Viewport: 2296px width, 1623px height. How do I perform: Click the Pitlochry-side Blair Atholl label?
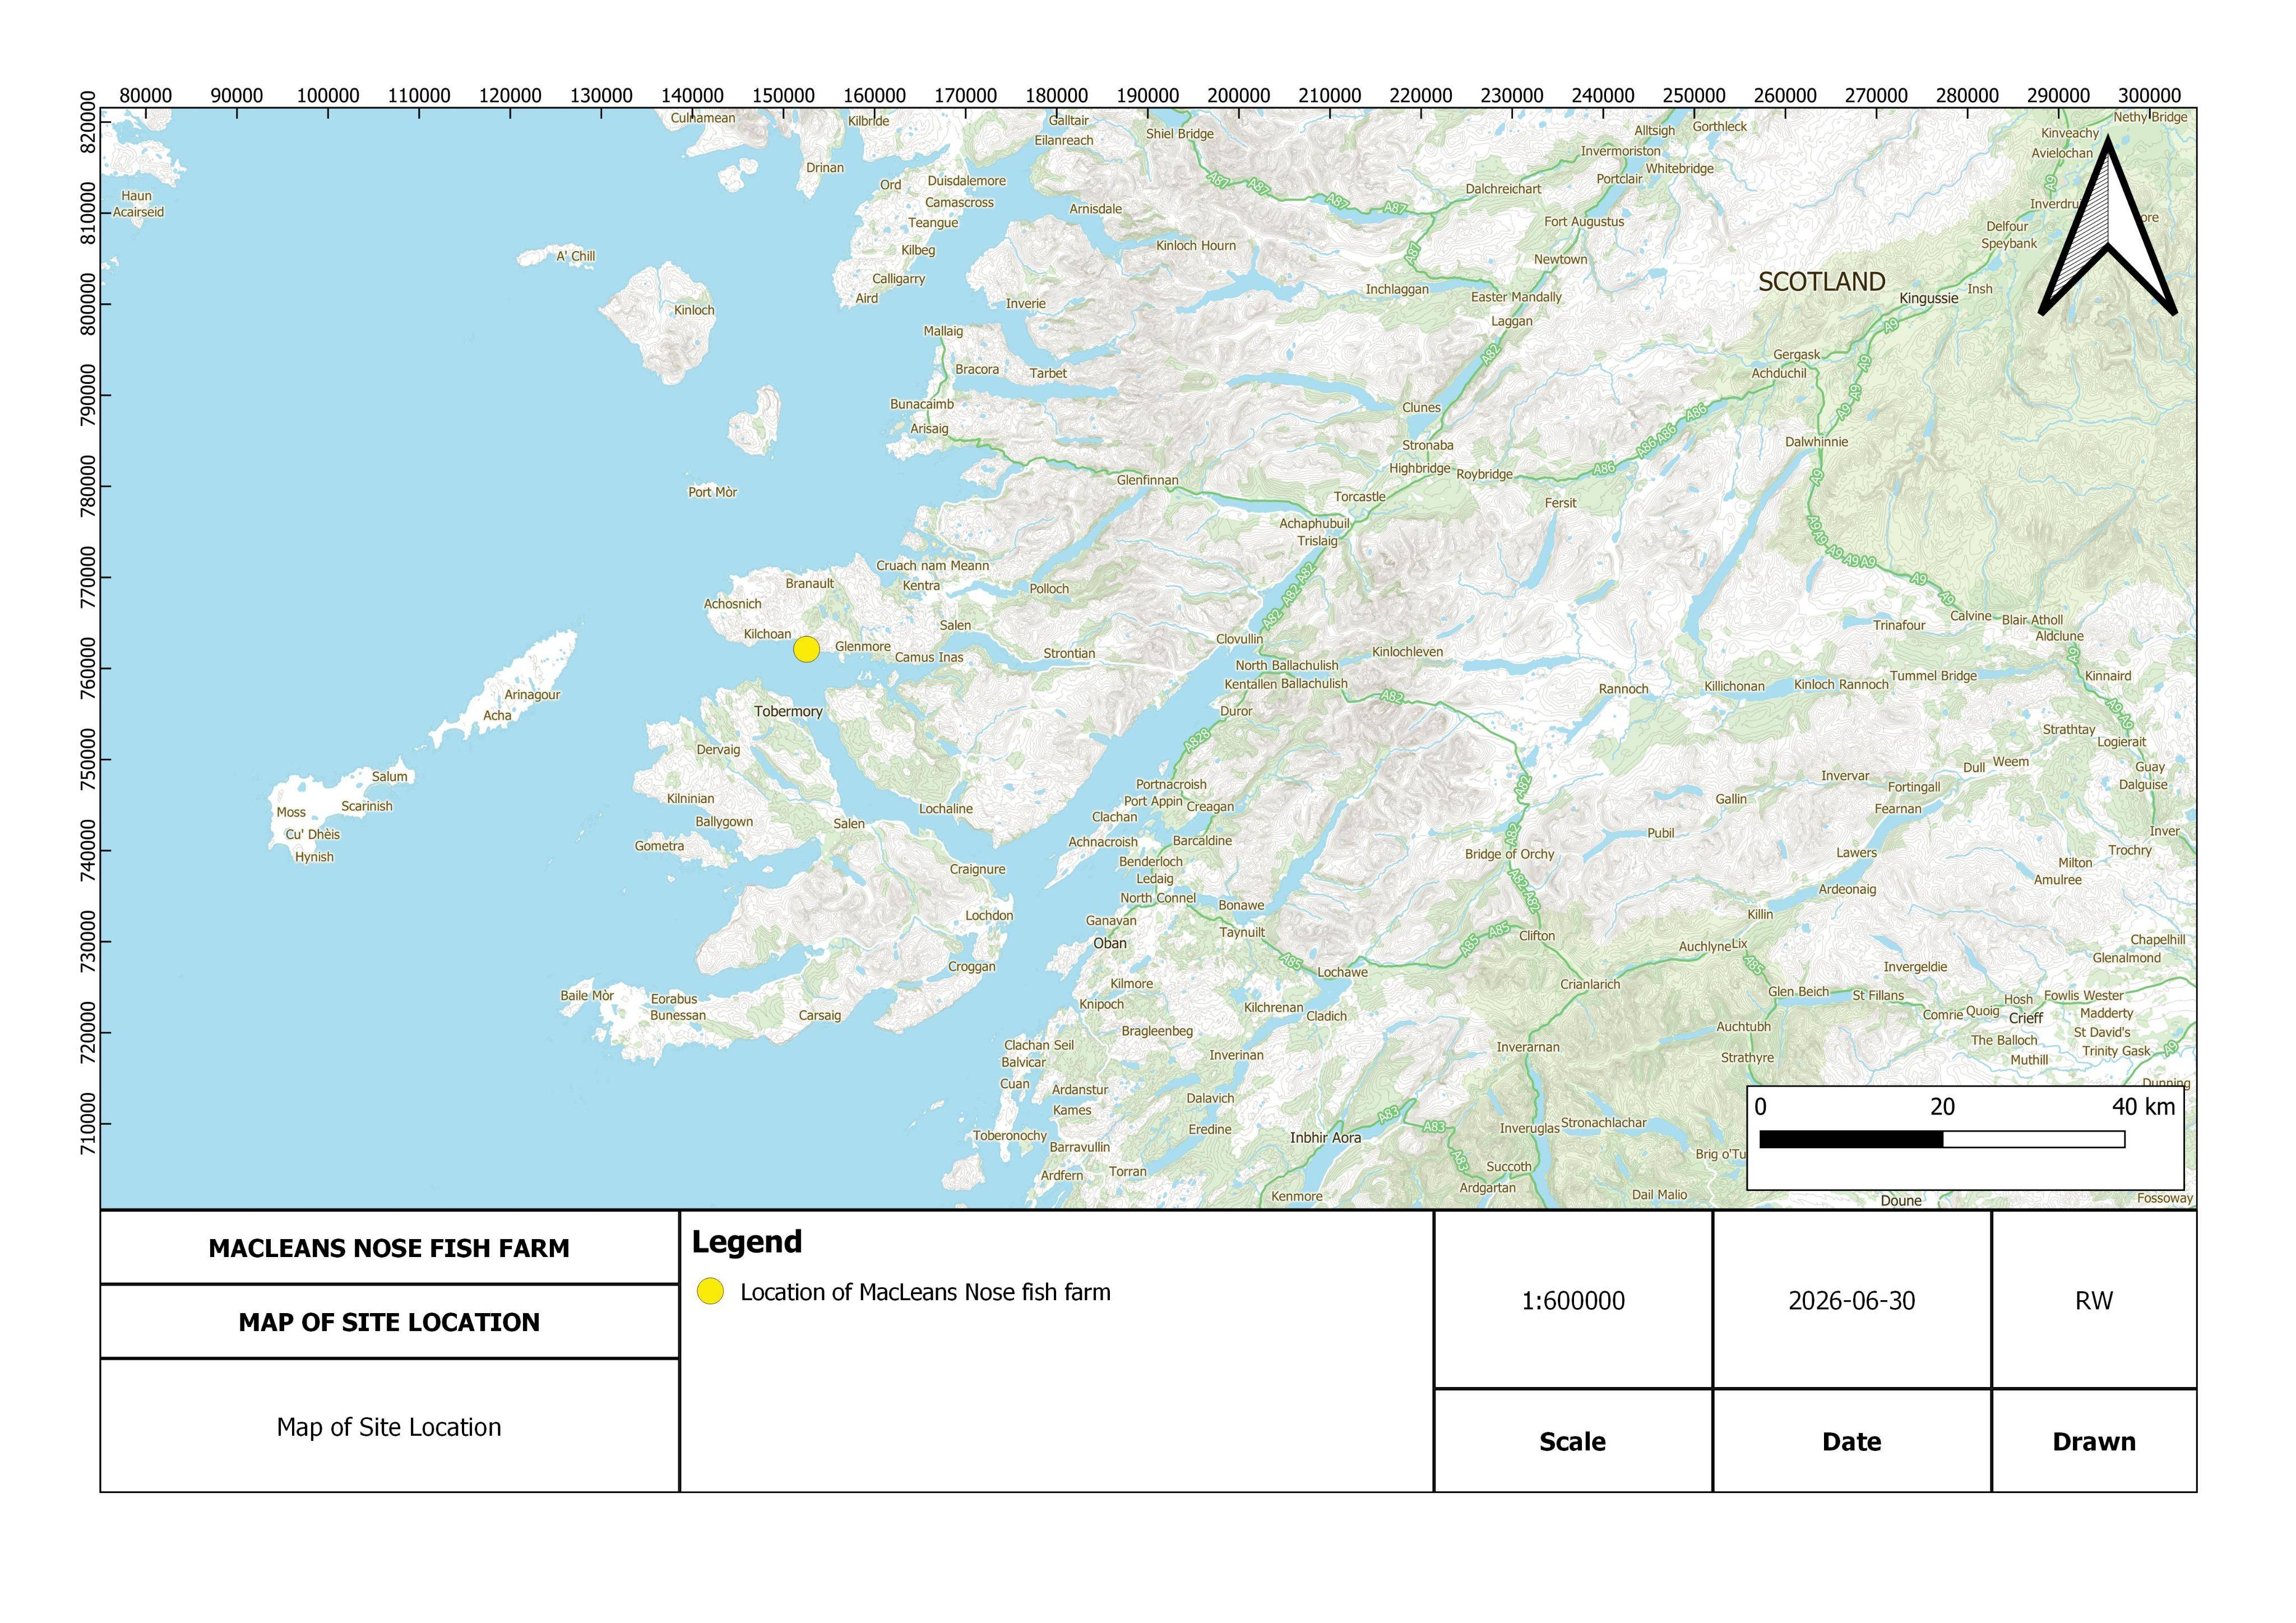point(2032,620)
